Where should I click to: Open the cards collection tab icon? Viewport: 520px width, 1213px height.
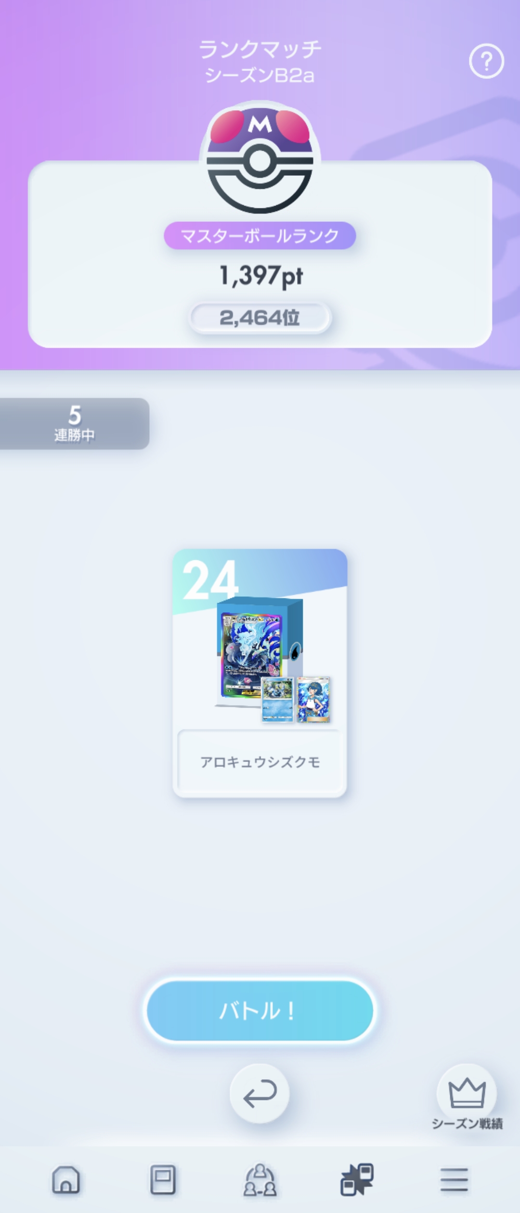[x=163, y=1179]
